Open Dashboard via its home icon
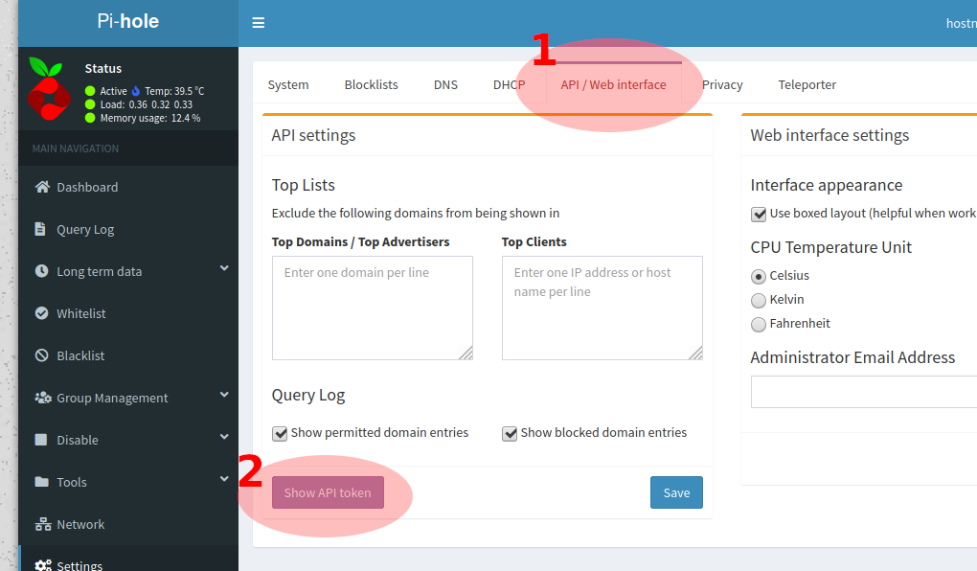977x571 pixels. [41, 187]
